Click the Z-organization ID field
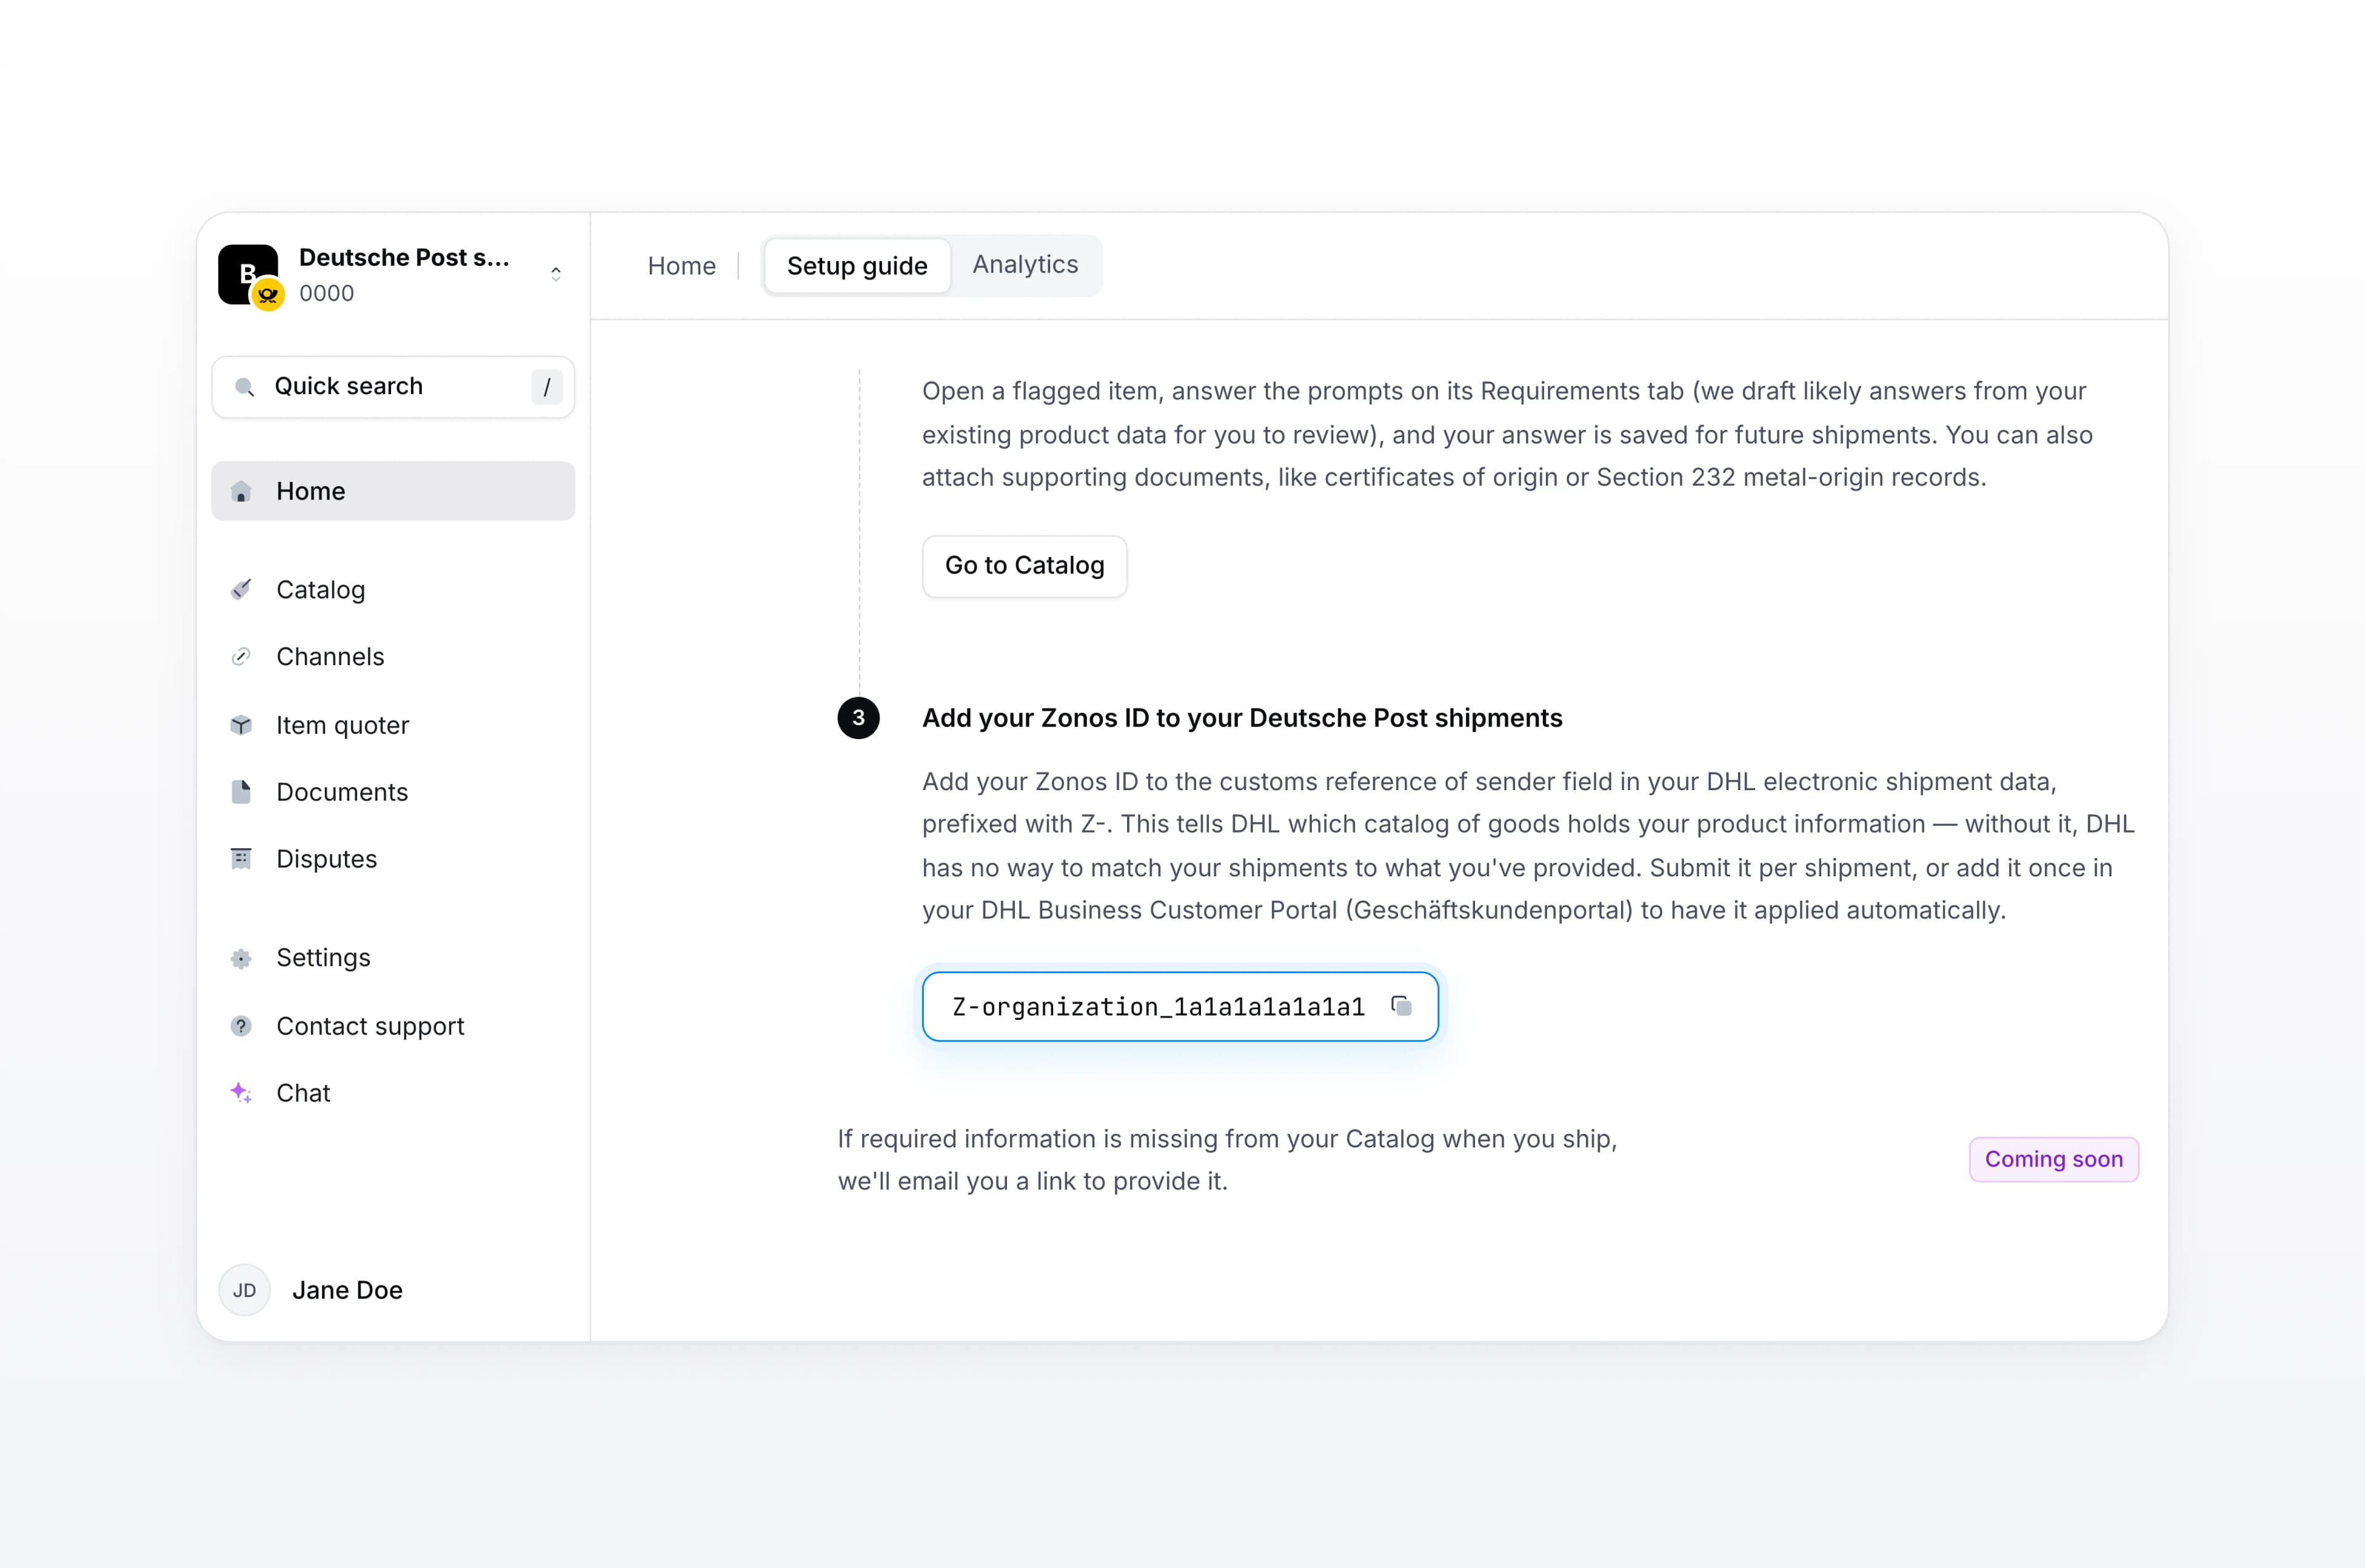This screenshot has height=1568, width=2365. click(1180, 1006)
